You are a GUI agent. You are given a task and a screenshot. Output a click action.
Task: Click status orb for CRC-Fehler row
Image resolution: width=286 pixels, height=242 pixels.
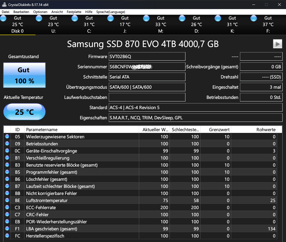pyautogui.click(x=7, y=214)
